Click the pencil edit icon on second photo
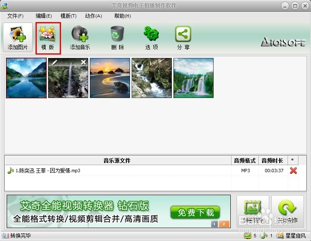Viewport: 311px width, 241px height. [54, 62]
